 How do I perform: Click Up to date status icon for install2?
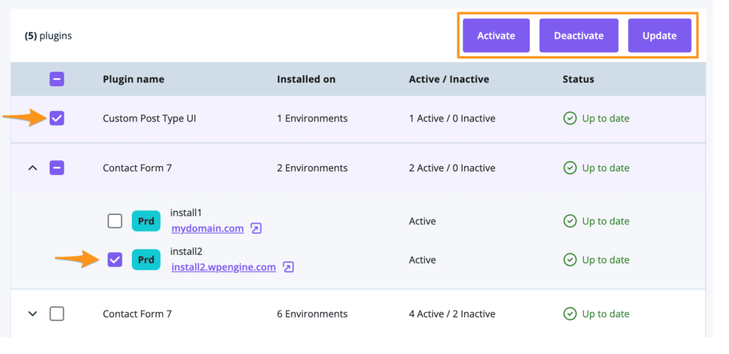[x=570, y=260]
